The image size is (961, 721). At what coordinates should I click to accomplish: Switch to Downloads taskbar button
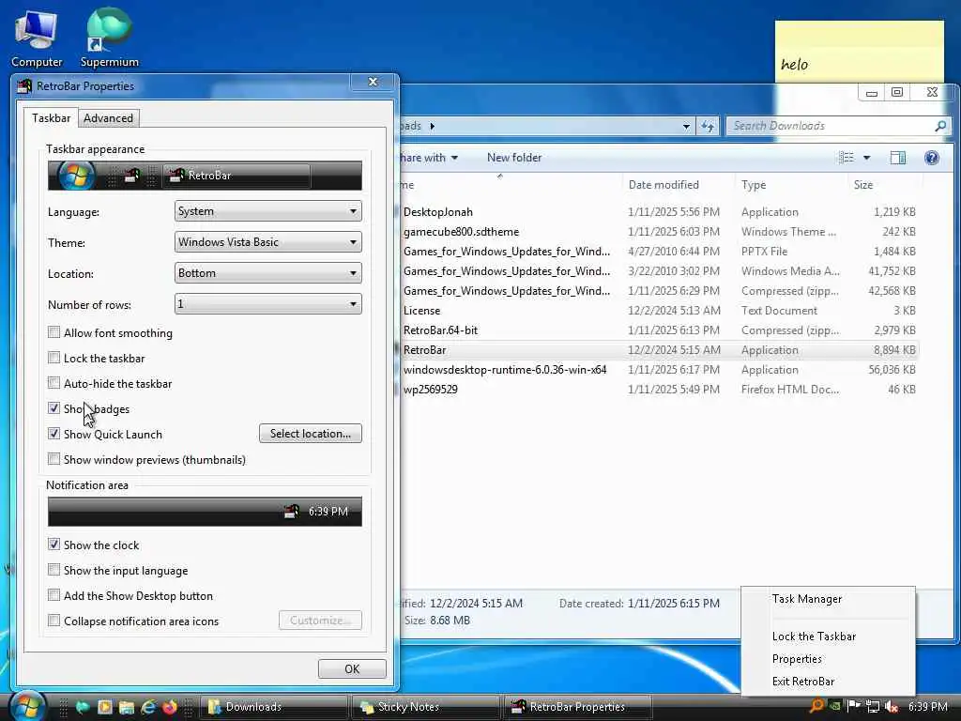[x=273, y=707]
